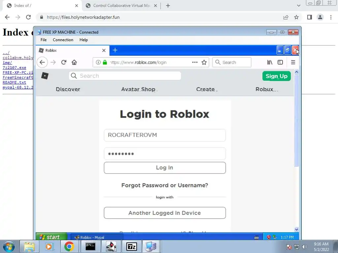Screen dimensions: 338x253
Task: Click the Mypal page scroll up arrow
Action: tap(296, 72)
